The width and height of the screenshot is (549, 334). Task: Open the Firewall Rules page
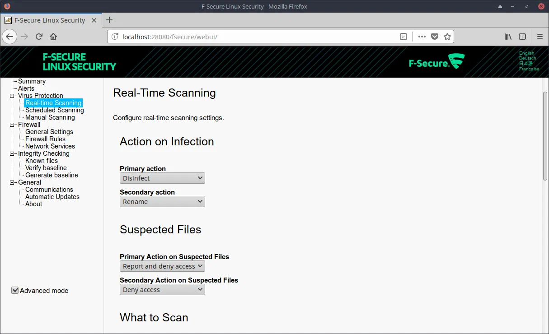(x=45, y=139)
